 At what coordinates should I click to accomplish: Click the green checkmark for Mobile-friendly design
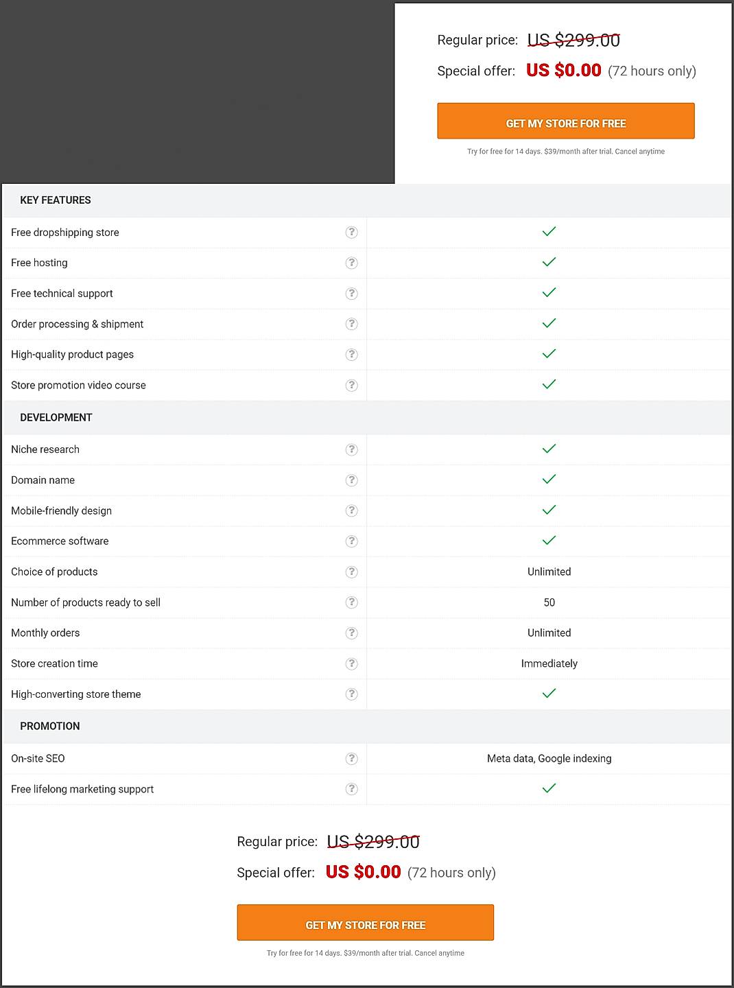pyautogui.click(x=548, y=510)
